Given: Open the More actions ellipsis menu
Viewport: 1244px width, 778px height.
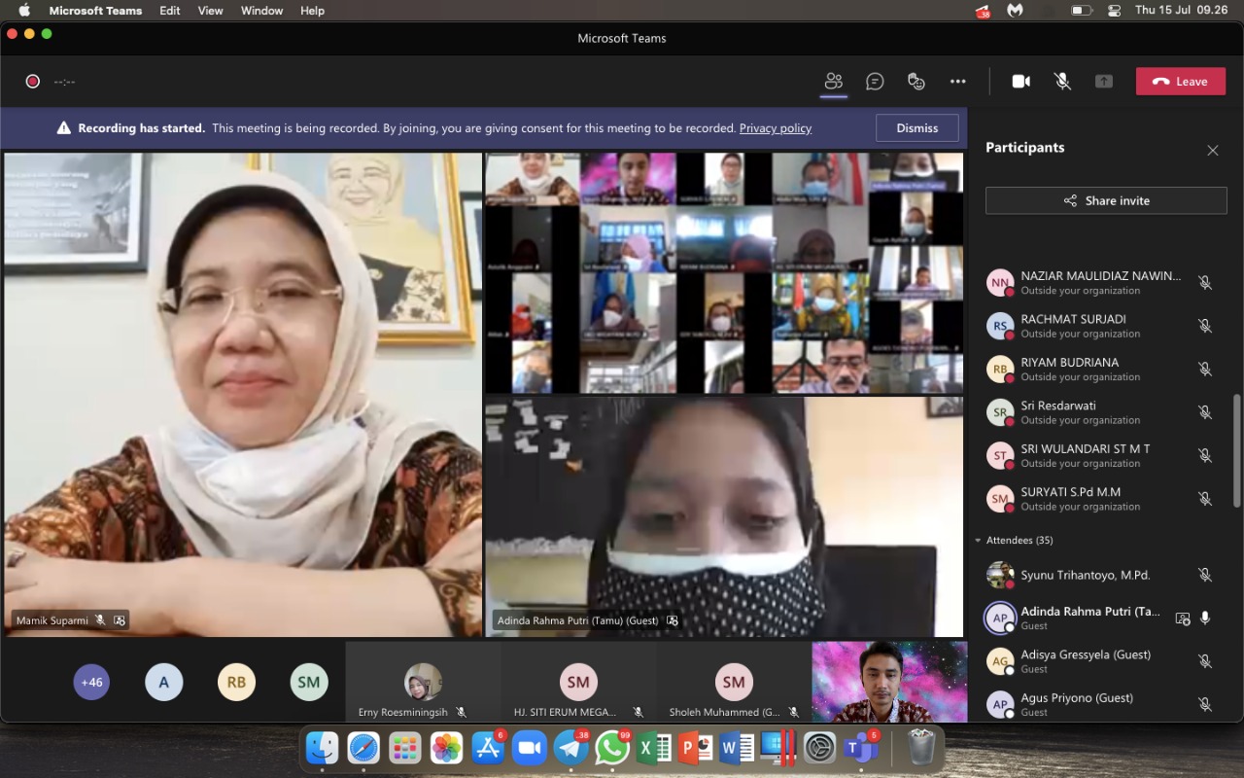Looking at the screenshot, I should 958,82.
